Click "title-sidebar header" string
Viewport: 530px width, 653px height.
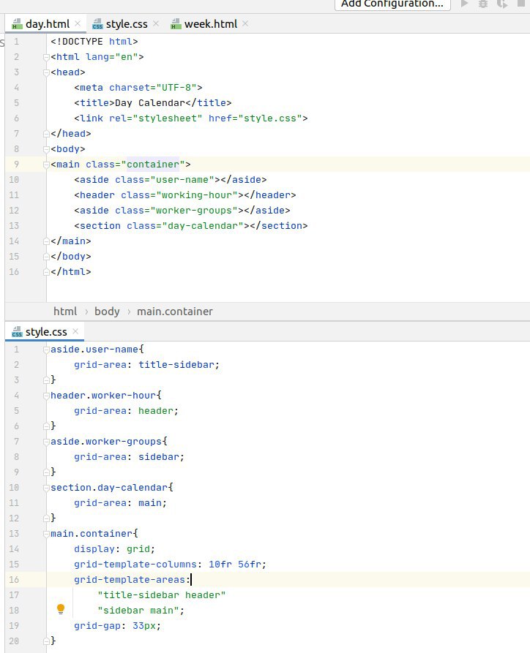pos(162,595)
